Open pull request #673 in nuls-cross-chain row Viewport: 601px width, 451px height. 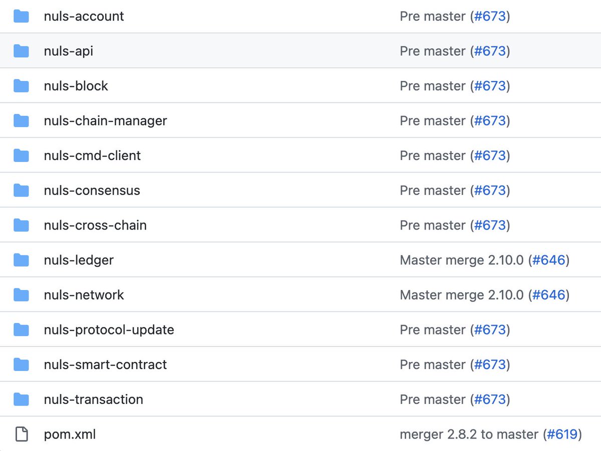pos(490,225)
